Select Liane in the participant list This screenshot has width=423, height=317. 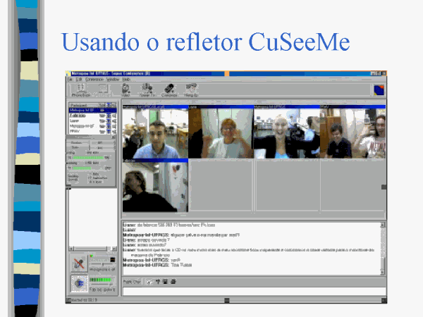click(x=92, y=120)
